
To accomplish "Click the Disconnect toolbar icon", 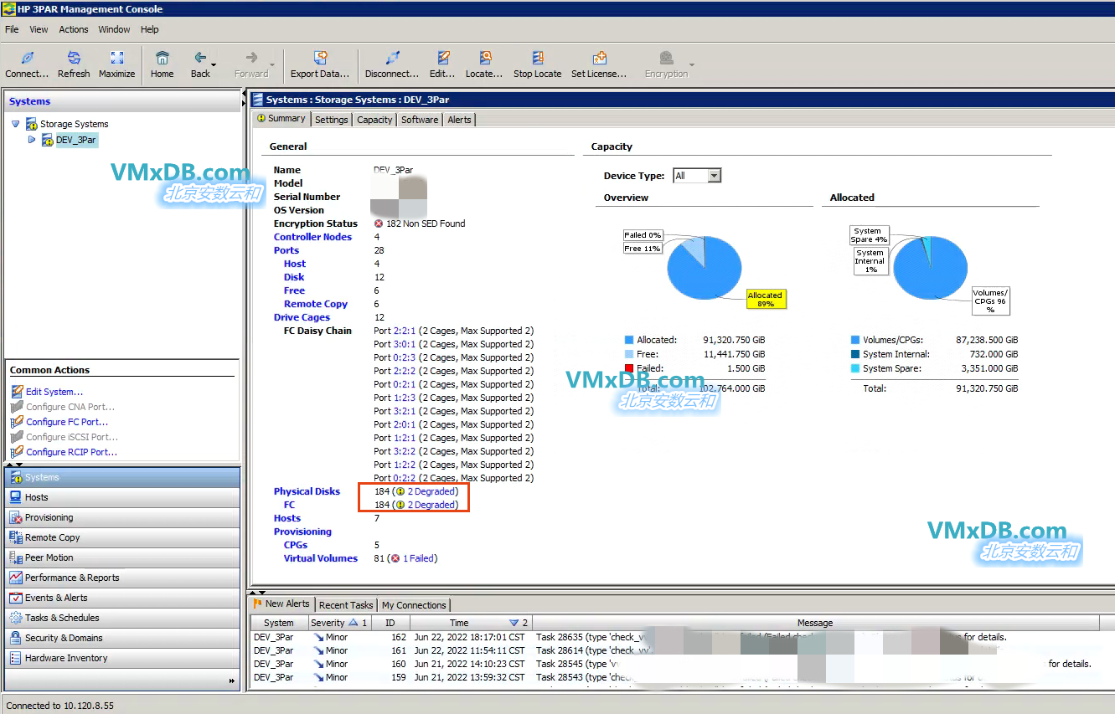I will (392, 58).
